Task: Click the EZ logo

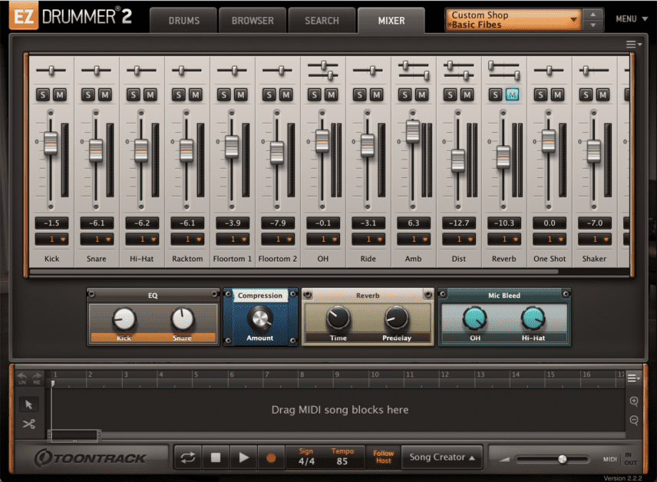Action: tap(24, 17)
